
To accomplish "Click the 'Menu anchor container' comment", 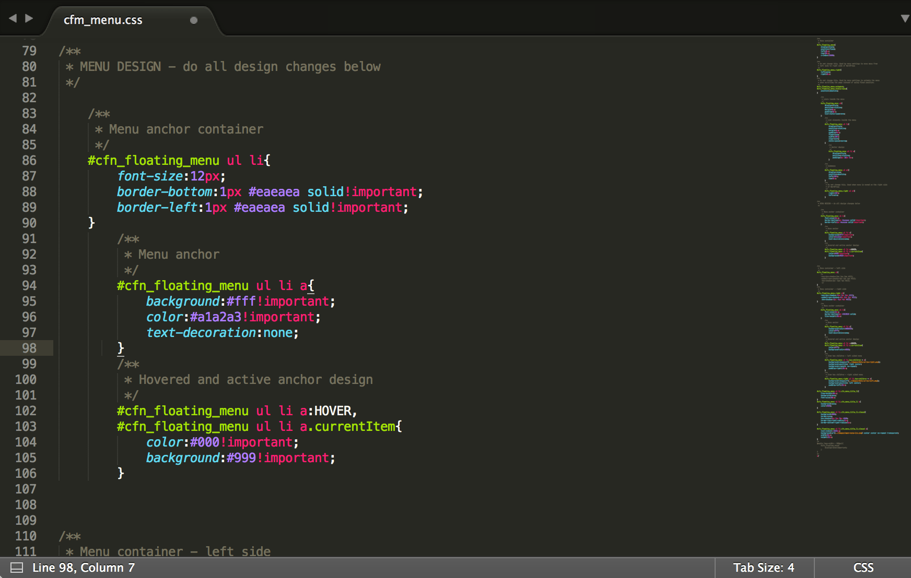I will point(179,129).
